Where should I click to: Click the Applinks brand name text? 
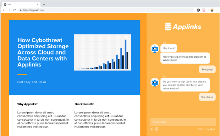(x=187, y=27)
